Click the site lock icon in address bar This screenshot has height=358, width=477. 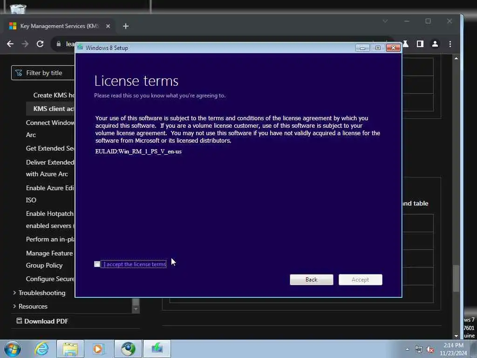point(59,44)
